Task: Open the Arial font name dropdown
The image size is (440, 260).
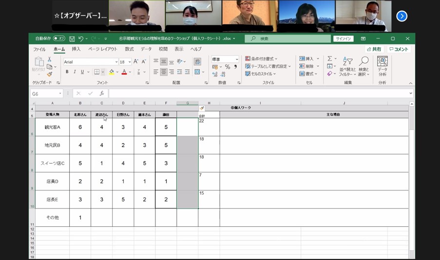Action: [116, 62]
